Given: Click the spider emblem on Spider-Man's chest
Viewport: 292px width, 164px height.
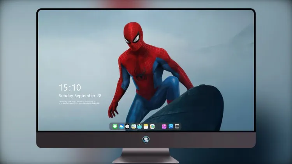Looking at the screenshot, I should tap(141, 74).
